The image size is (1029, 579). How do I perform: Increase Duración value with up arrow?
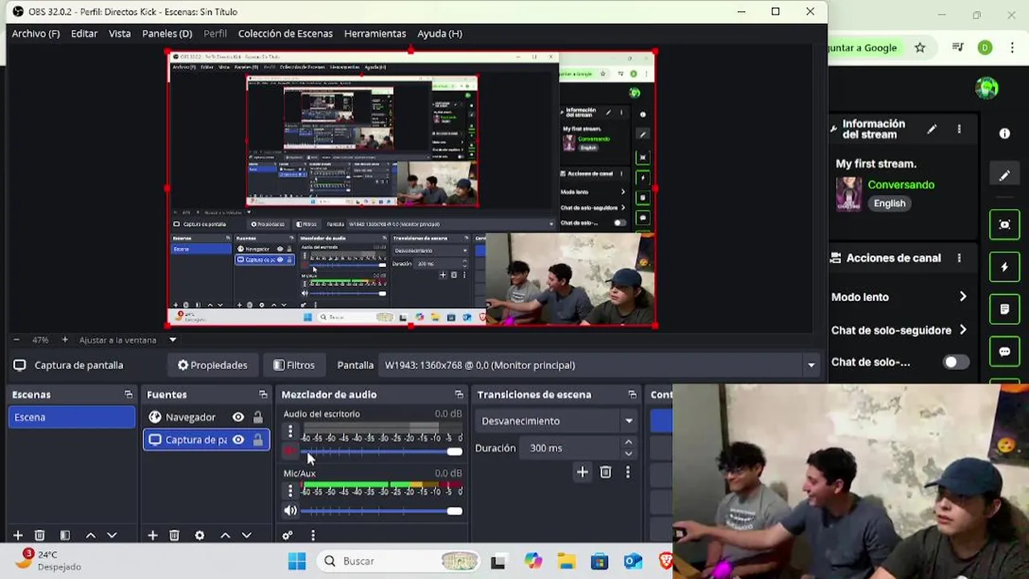(x=628, y=442)
